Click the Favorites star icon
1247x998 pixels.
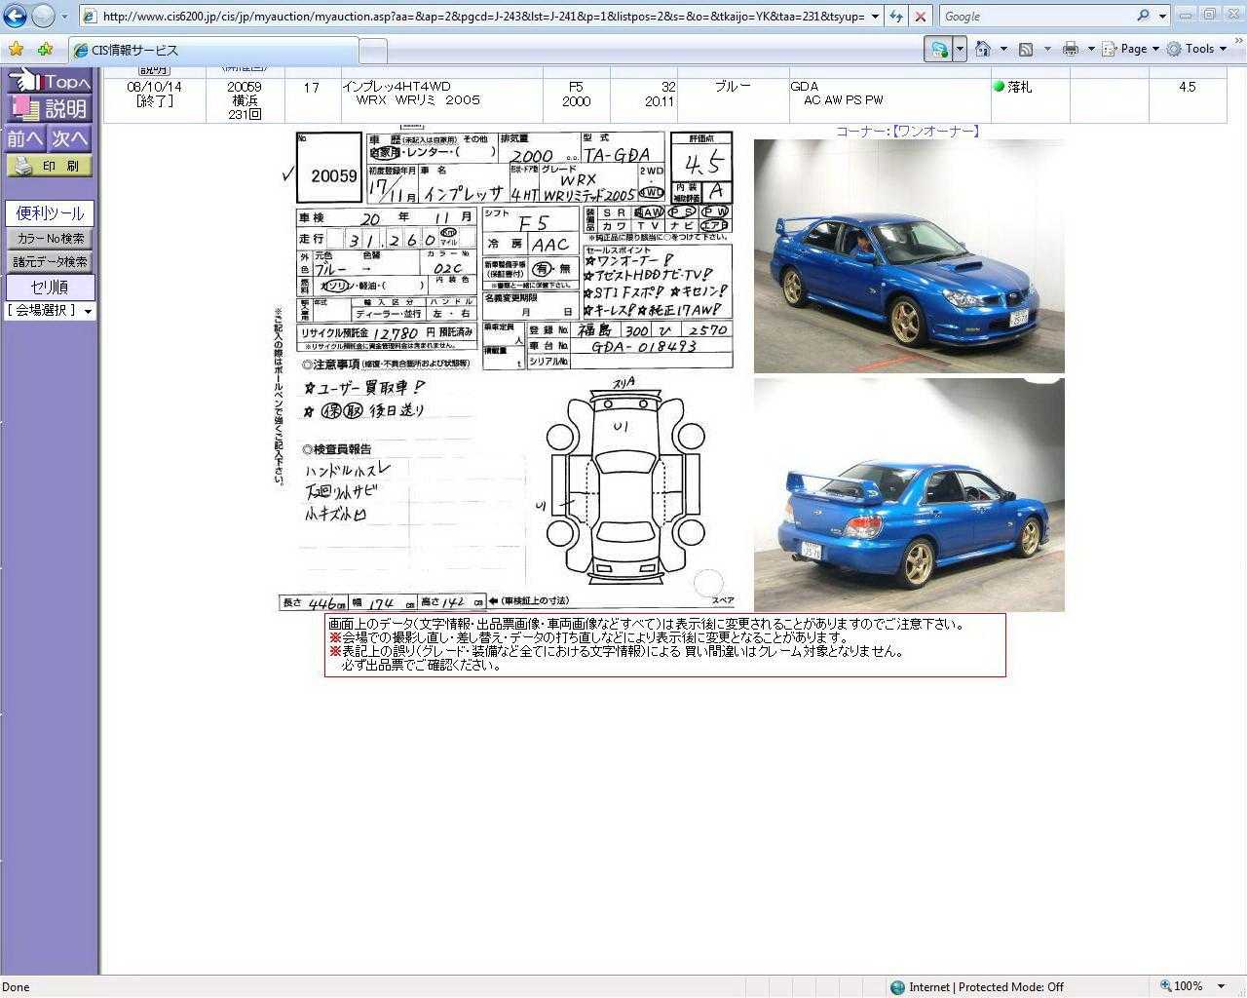point(16,50)
